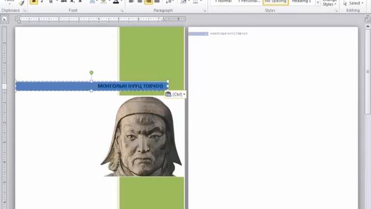This screenshot has width=371, height=209.
Task: Click the title text МОНГОЛЫН НУУЦ ТОВЧОО
Action: click(130, 86)
